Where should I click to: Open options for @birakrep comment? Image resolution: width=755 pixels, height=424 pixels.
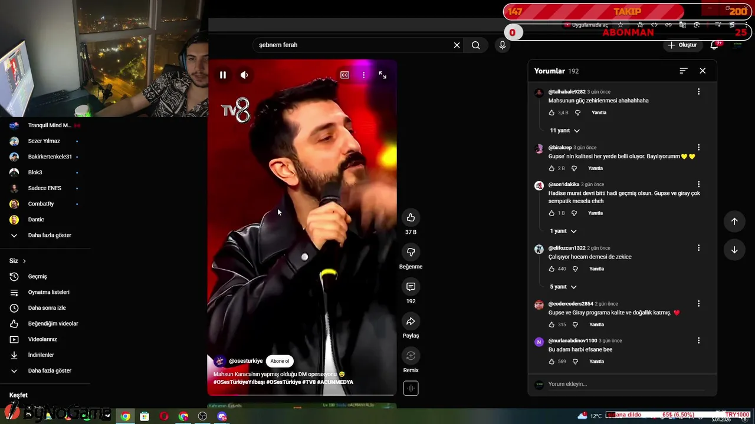(698, 148)
